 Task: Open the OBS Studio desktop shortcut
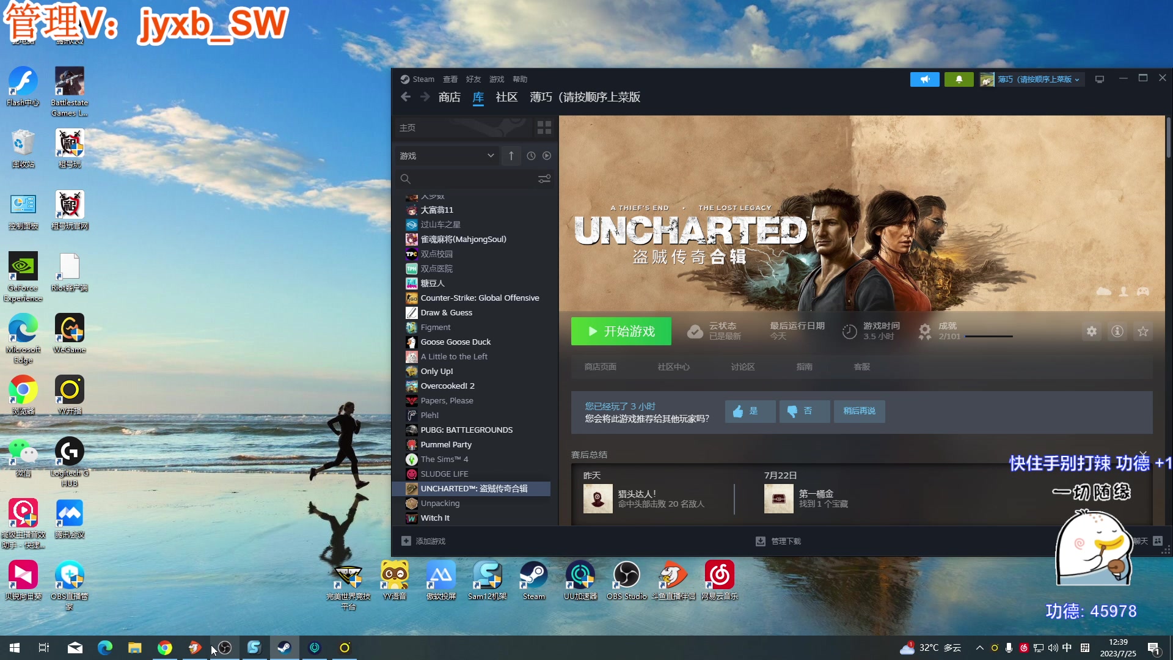pos(627,581)
